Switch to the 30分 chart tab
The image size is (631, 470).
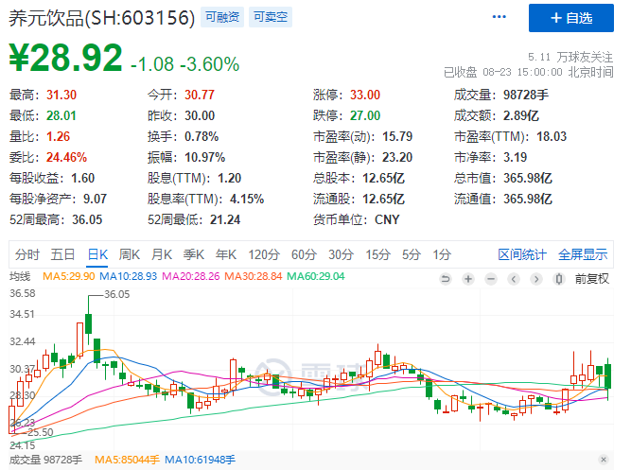[342, 254]
